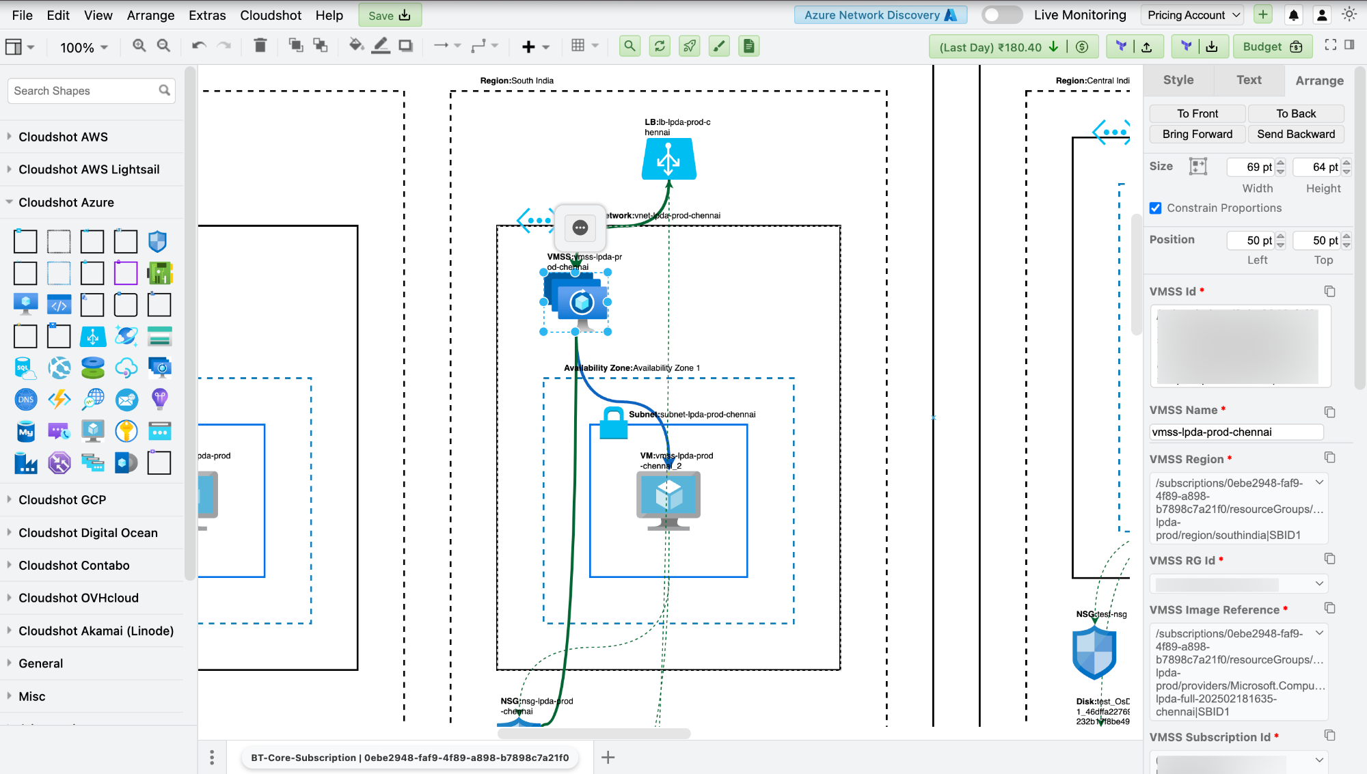Select the key vault shape
The height and width of the screenshot is (774, 1367).
[126, 431]
